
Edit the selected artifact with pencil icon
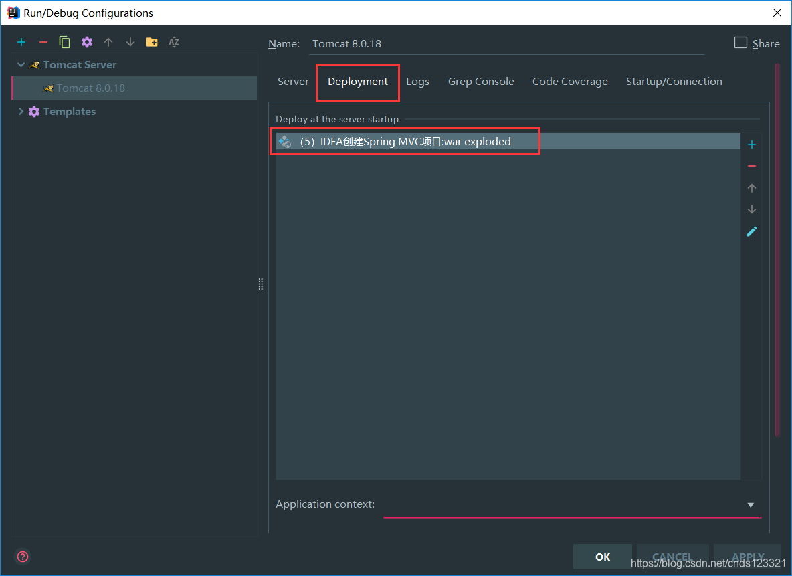pyautogui.click(x=752, y=231)
